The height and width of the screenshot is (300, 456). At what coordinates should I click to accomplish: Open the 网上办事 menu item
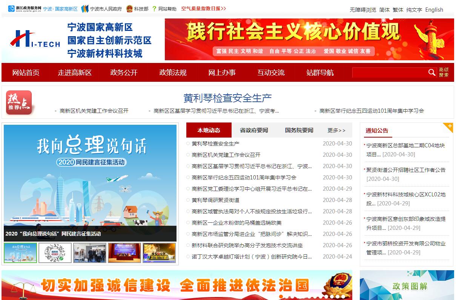[x=222, y=73]
